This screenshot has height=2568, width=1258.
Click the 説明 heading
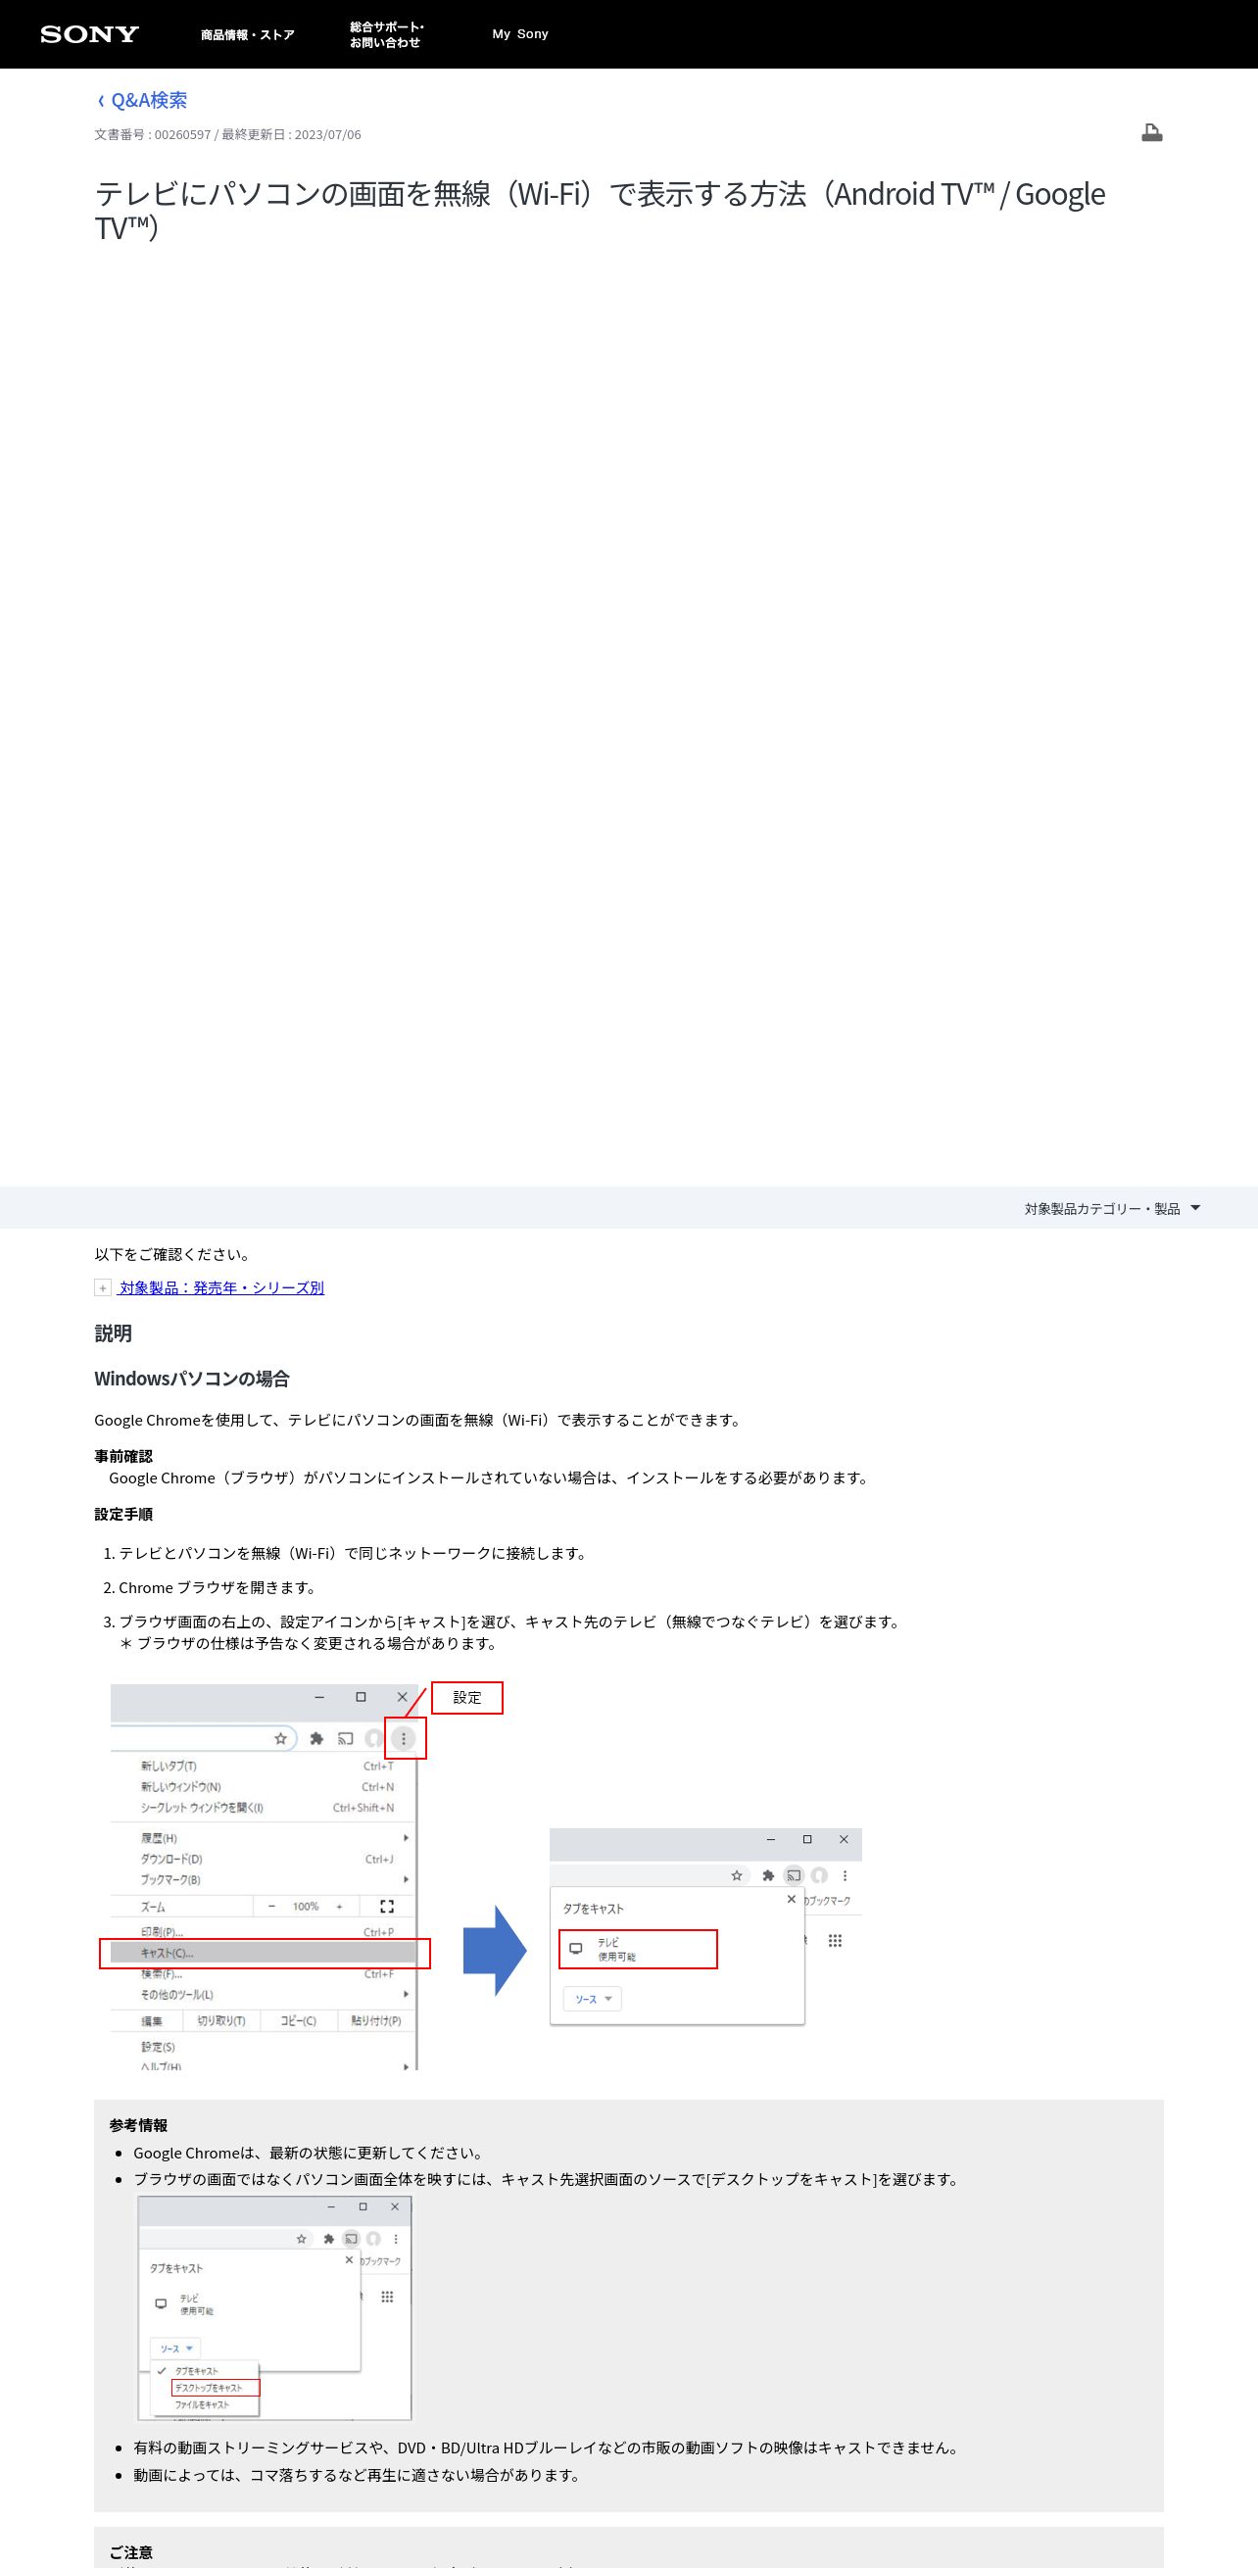click(114, 1332)
